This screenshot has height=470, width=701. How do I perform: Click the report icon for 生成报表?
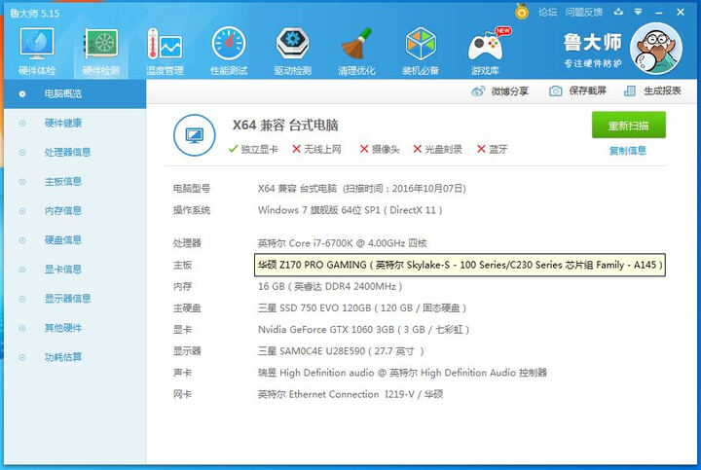(630, 91)
